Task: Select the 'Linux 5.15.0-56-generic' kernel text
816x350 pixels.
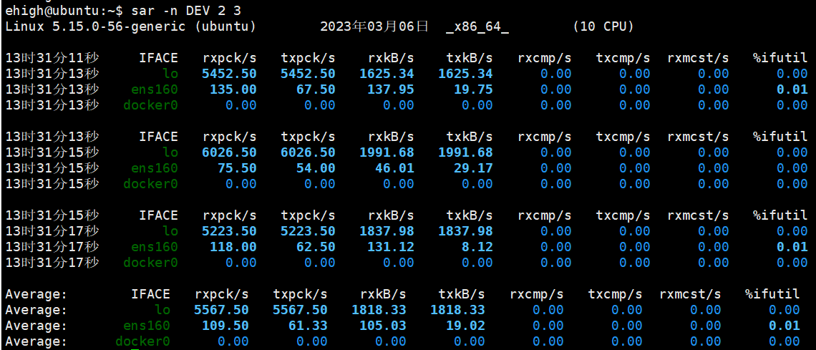Action: point(95,26)
